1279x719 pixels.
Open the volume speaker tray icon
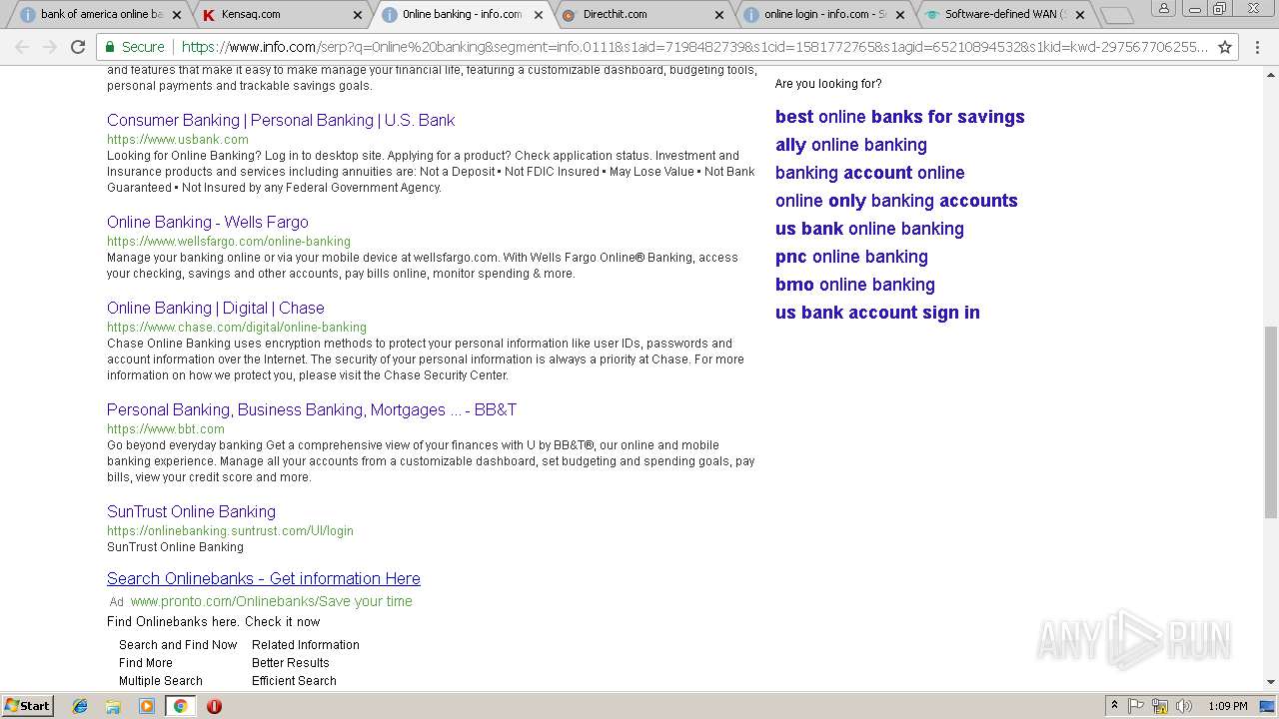click(1184, 706)
